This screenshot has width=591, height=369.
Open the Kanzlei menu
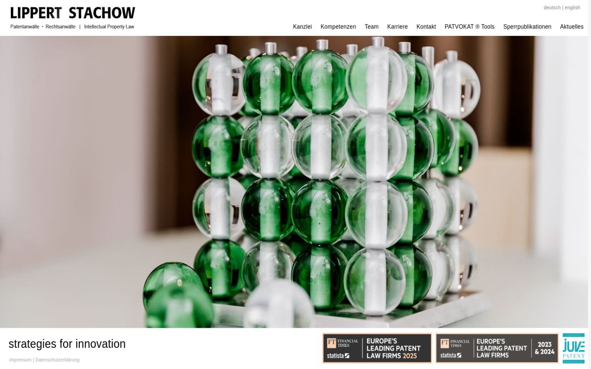(302, 27)
